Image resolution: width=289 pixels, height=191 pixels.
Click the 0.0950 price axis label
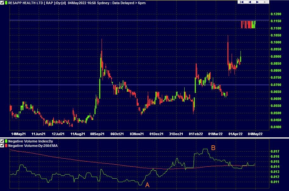(x=276, y=49)
